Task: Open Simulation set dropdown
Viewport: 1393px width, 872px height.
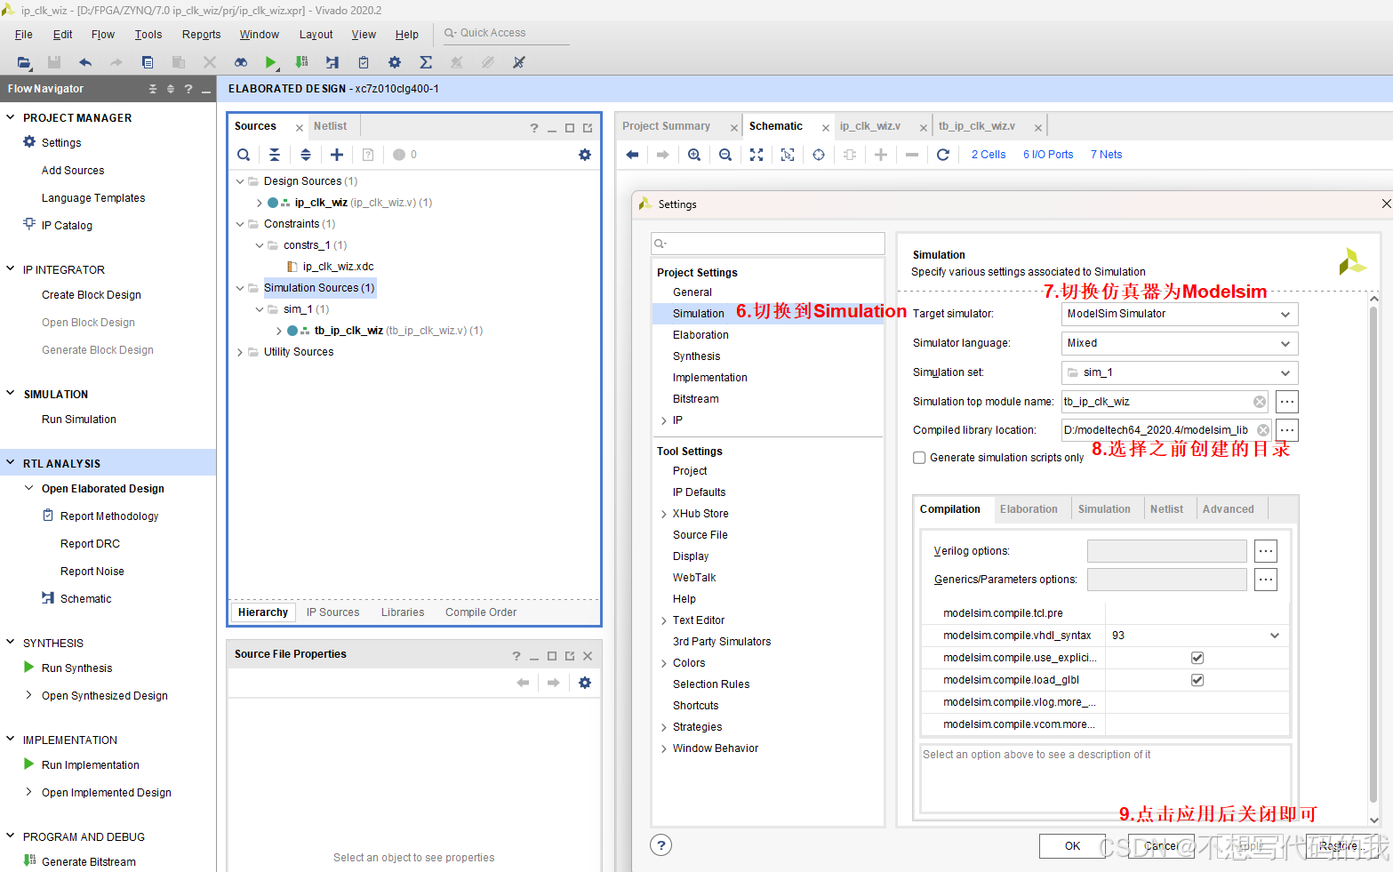Action: 1180,372
